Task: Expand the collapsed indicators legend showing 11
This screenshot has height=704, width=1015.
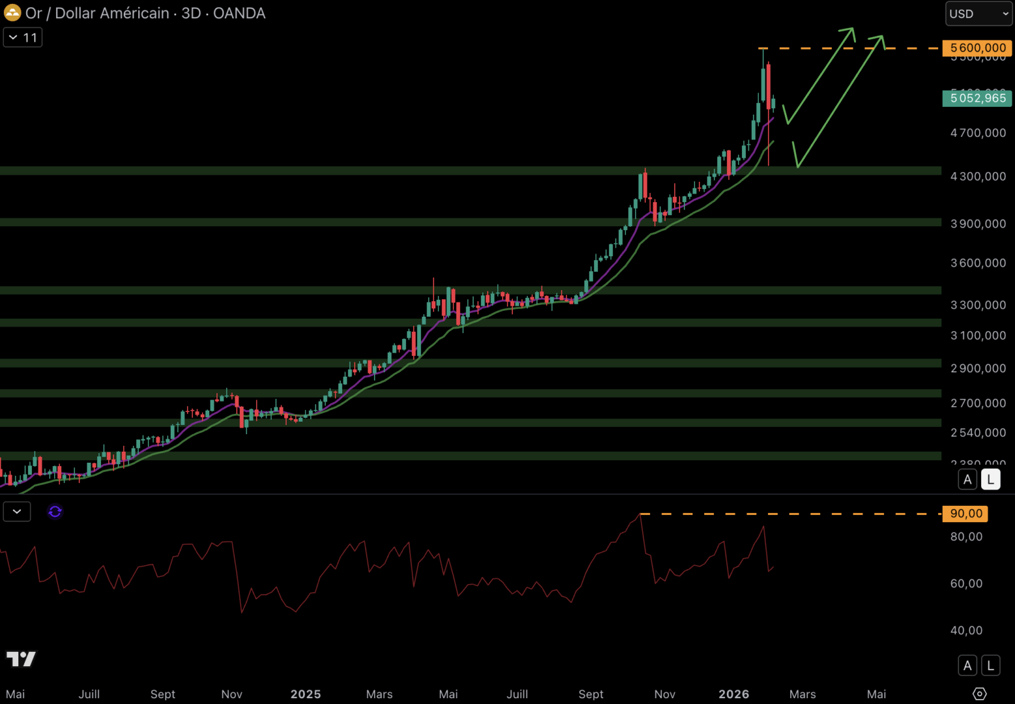Action: [23, 38]
